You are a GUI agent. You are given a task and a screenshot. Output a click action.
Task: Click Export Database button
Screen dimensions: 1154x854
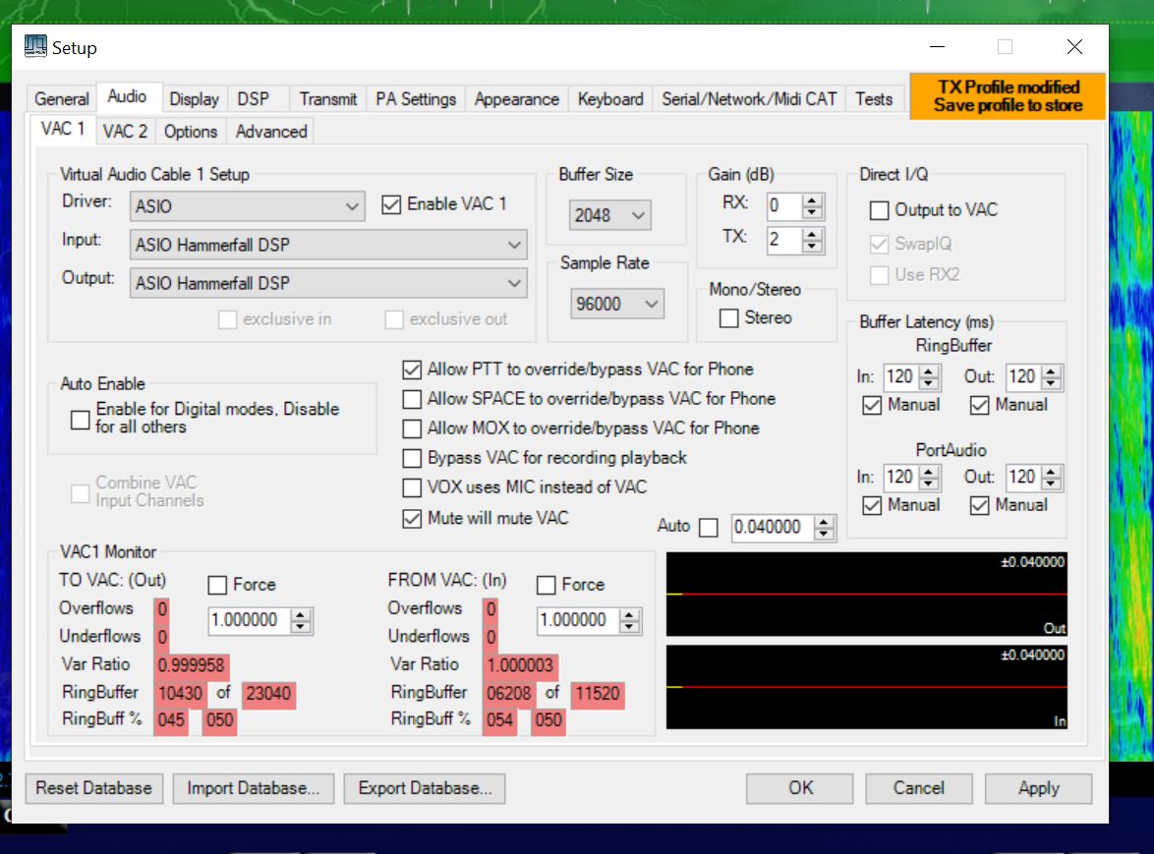pyautogui.click(x=425, y=788)
